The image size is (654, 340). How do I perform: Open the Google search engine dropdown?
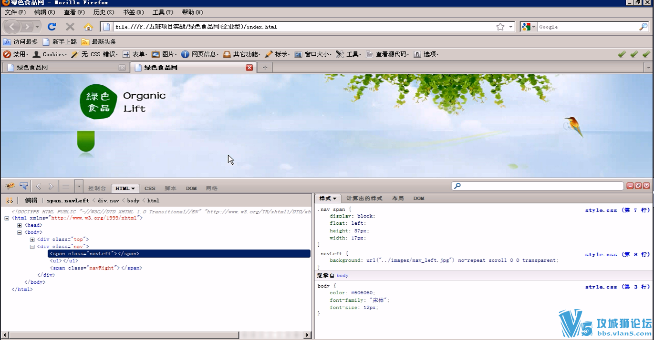(529, 27)
